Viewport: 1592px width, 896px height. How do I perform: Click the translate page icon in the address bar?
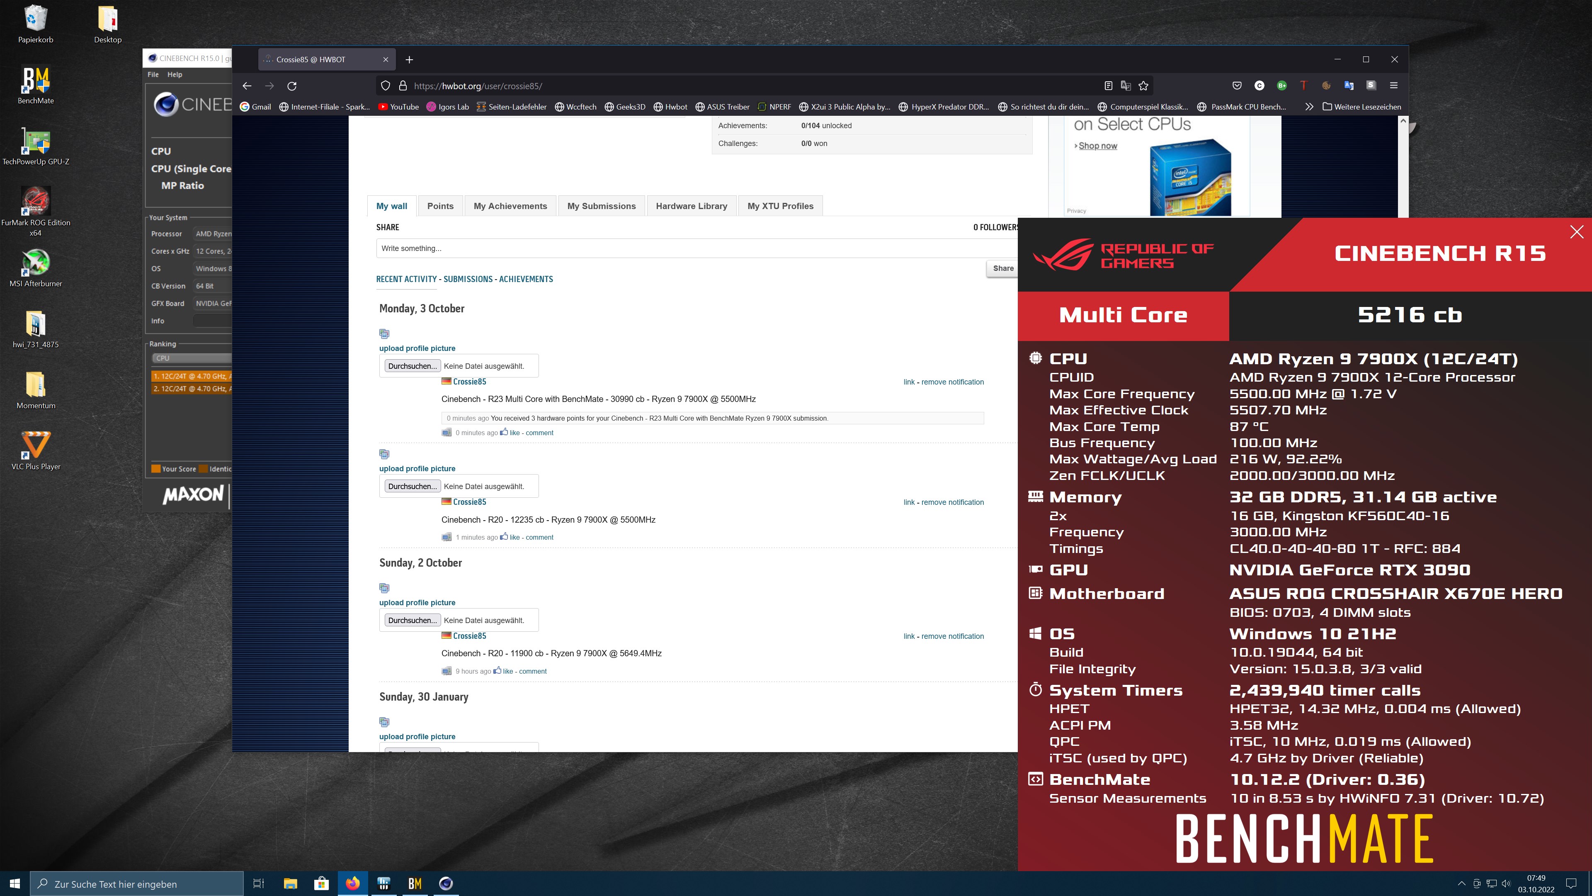click(x=1126, y=86)
